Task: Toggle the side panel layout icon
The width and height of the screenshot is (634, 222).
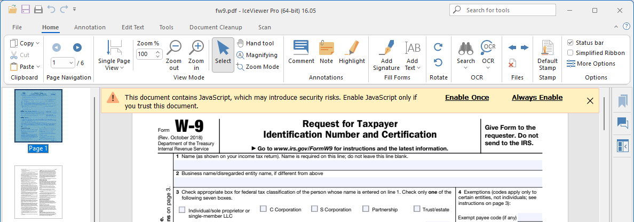Action: click(623, 146)
